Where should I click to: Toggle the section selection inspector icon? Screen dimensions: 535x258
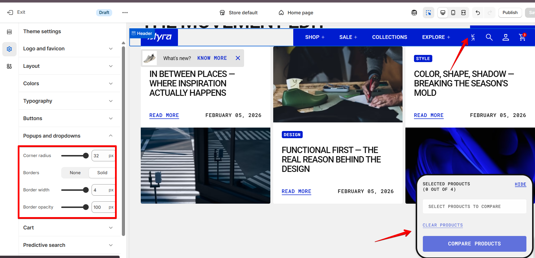point(428,13)
